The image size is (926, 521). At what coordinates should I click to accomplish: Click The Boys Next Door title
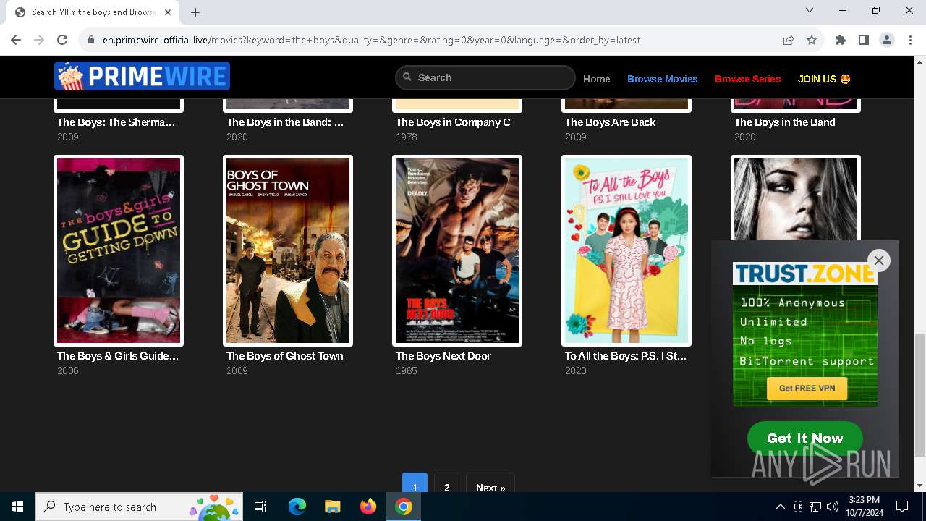click(x=443, y=356)
